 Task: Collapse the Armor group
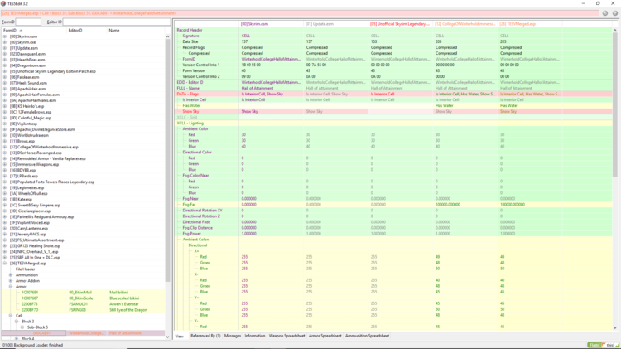point(11,286)
